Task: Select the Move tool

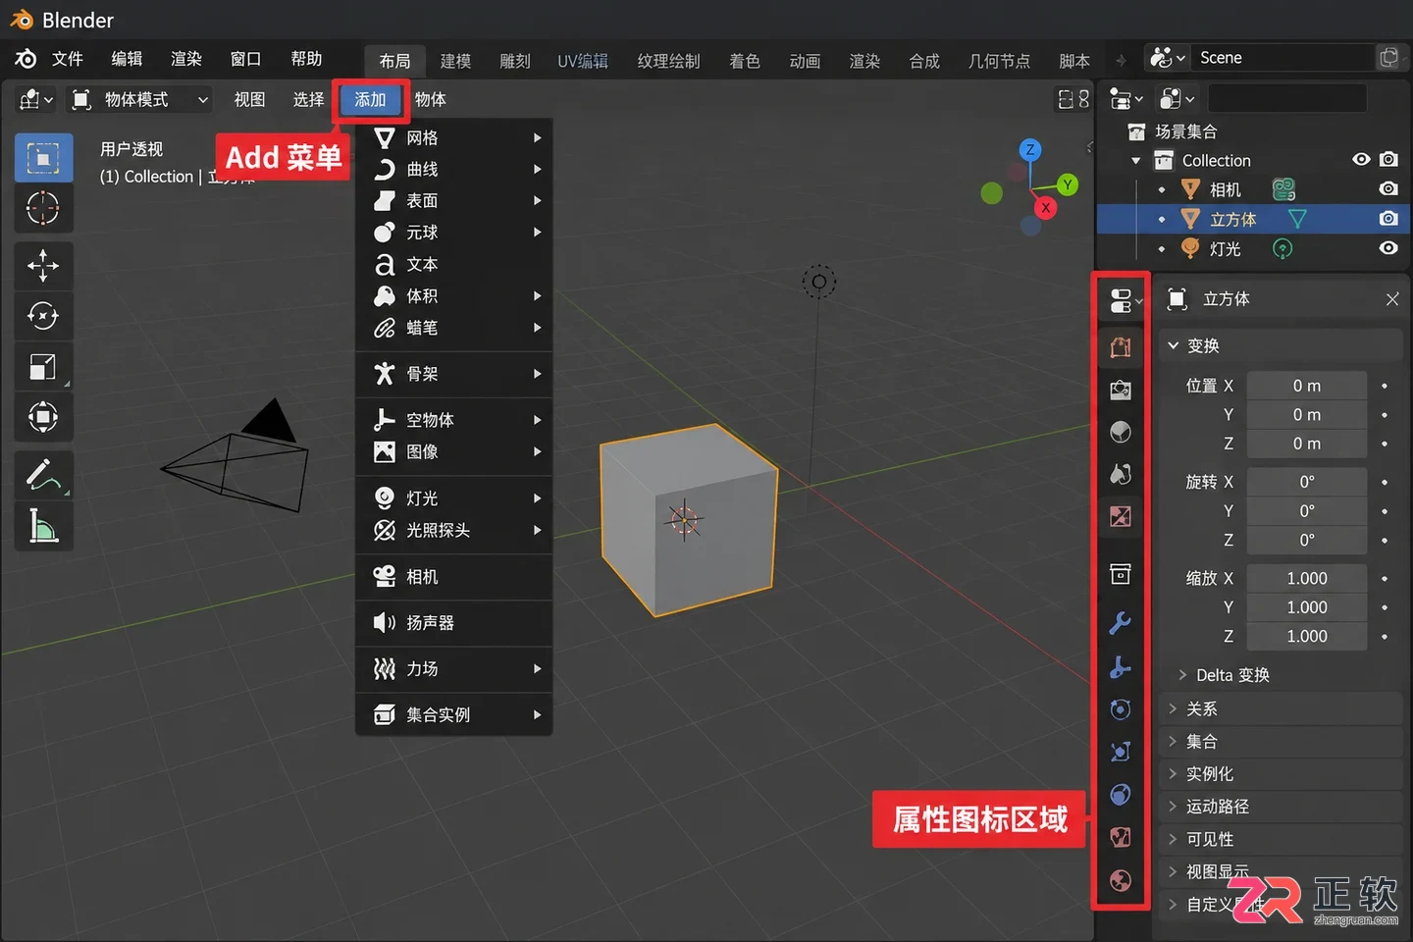Action: 43,266
